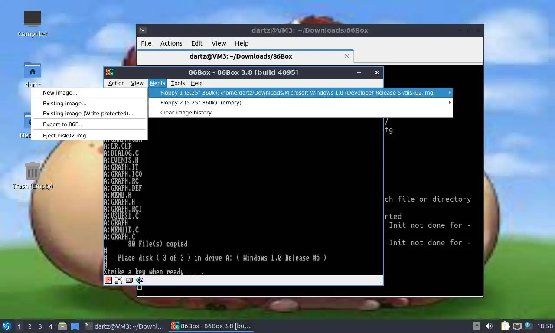Open the clipboard manager tray icon
The height and width of the screenshot is (333, 555).
(x=505, y=326)
